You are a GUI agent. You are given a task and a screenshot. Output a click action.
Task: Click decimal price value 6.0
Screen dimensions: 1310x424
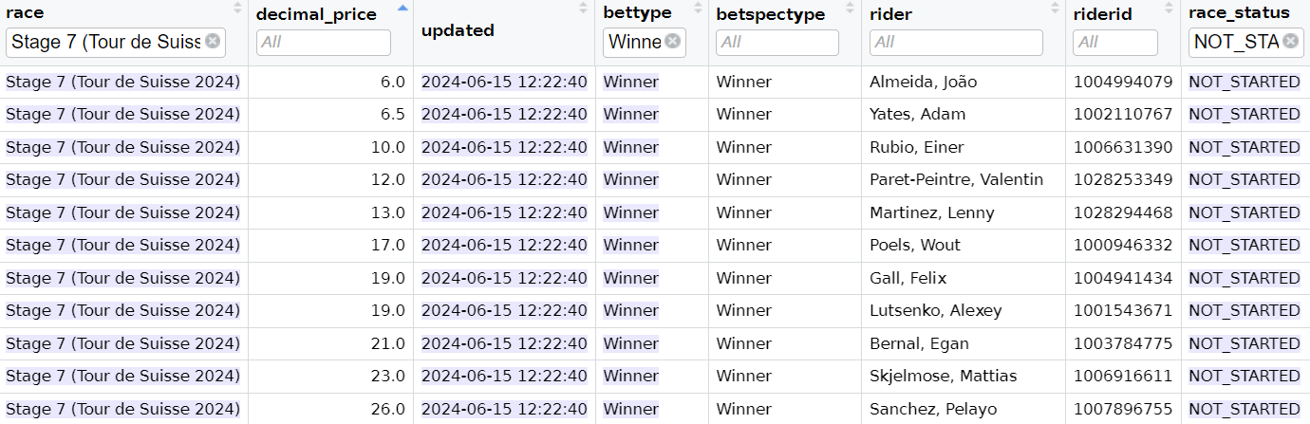point(393,82)
